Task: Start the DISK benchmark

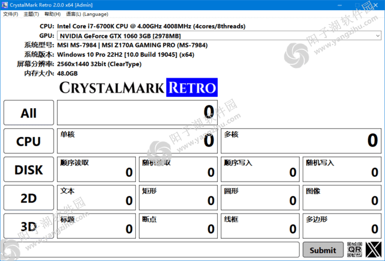Action: coord(29,170)
